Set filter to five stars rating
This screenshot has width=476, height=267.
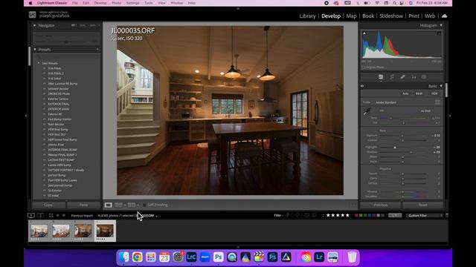pyautogui.click(x=347, y=216)
